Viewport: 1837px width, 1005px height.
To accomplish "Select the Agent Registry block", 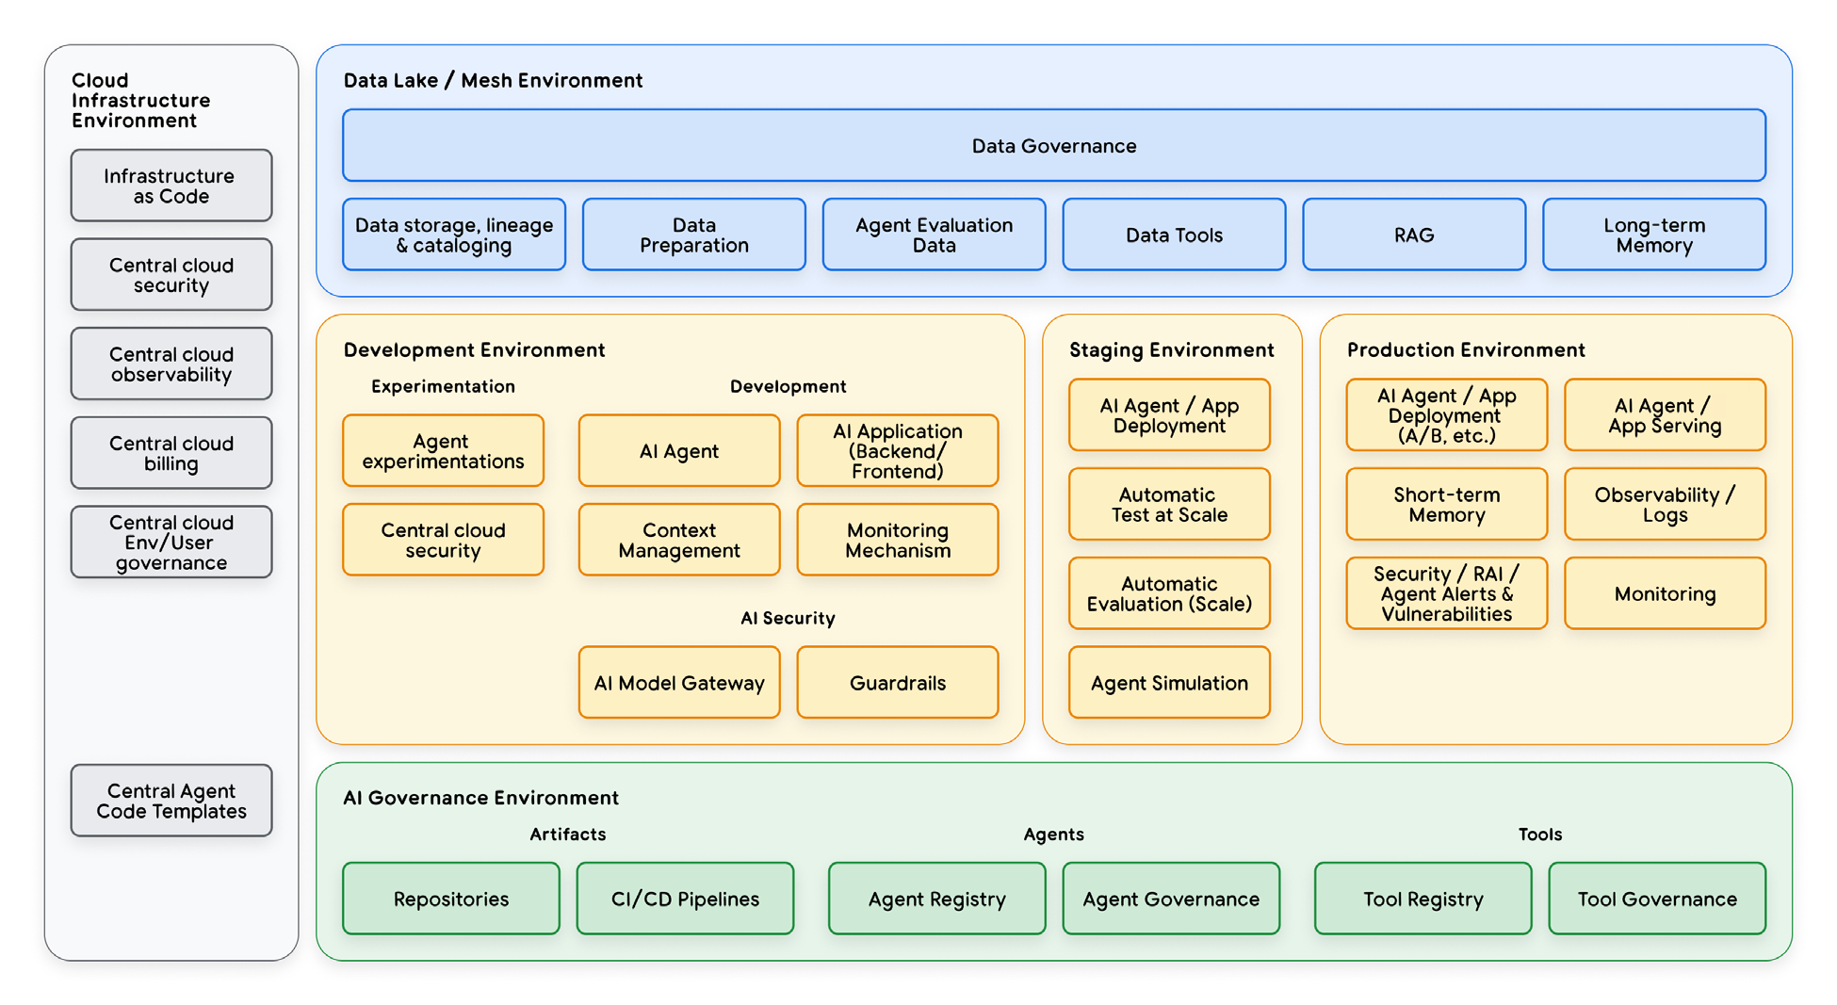I will tap(936, 899).
